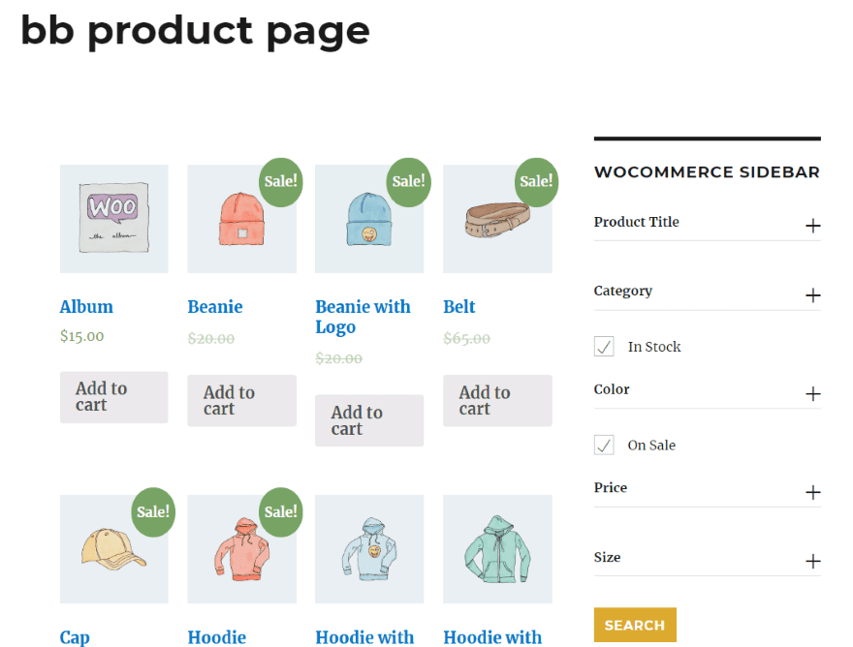Expand the Color filter section
Viewport: 853px width, 647px height.
pos(812,393)
